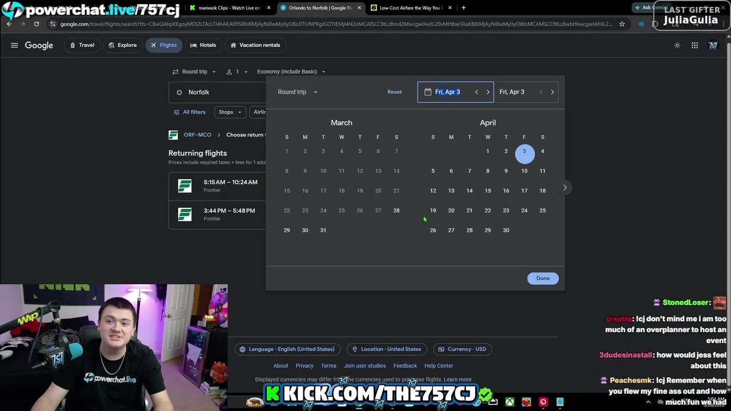Close the Orlando to Norfolk browser tab
This screenshot has height=411, width=731.
click(x=360, y=7)
